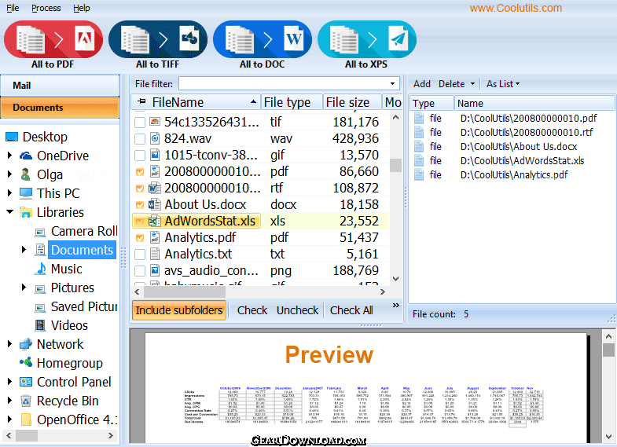
Task: Click the audio icon of 824.wav
Action: click(155, 138)
